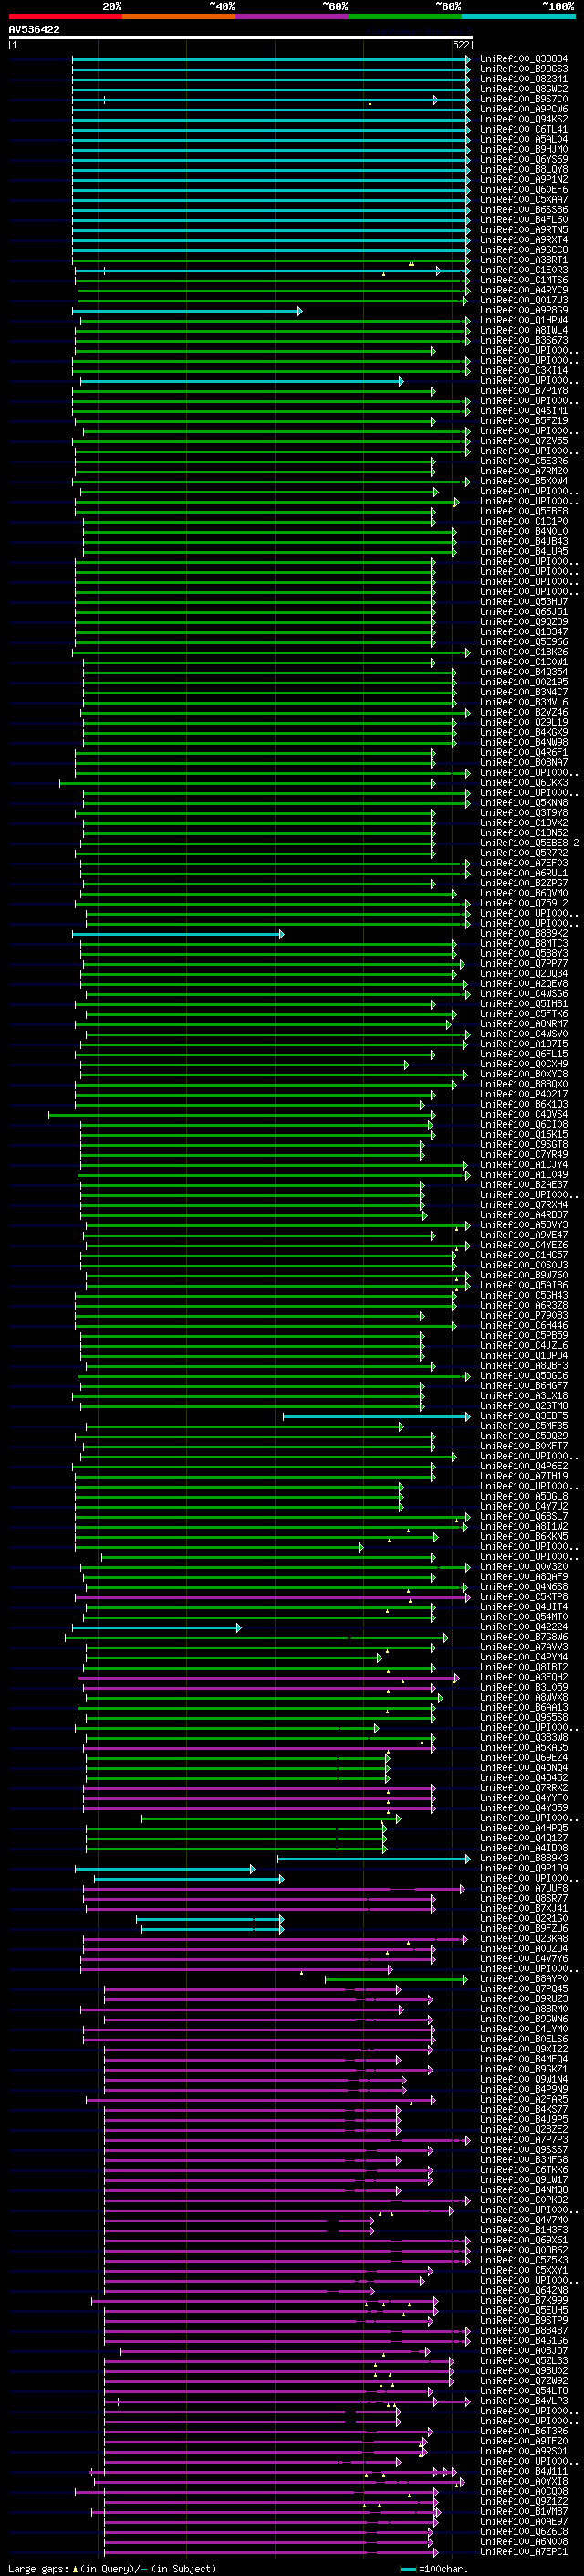
Task: Click the query end position 522
Action: pyautogui.click(x=460, y=45)
